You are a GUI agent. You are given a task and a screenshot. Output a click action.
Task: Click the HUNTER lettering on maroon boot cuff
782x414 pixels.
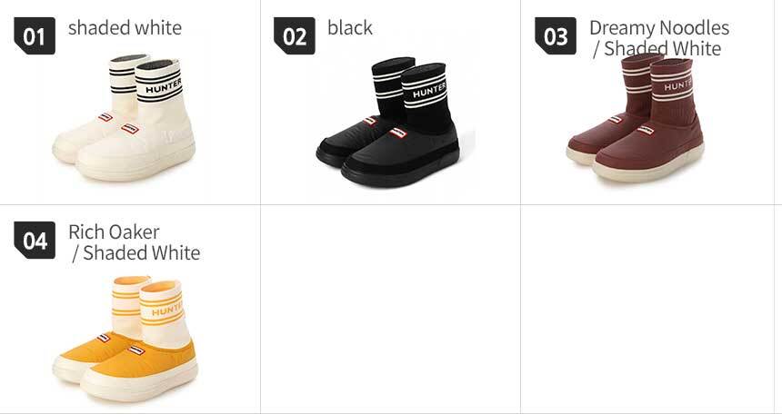(x=677, y=85)
